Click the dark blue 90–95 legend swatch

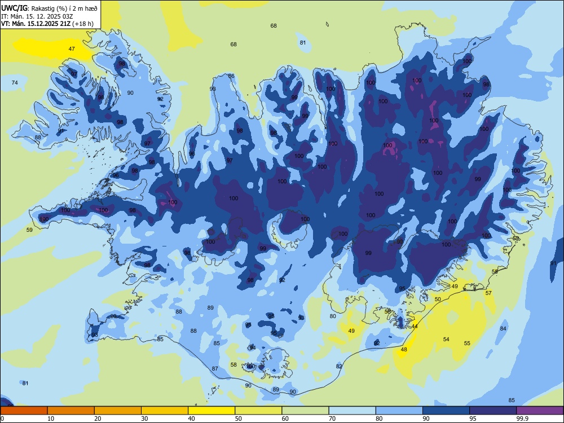tap(446, 411)
